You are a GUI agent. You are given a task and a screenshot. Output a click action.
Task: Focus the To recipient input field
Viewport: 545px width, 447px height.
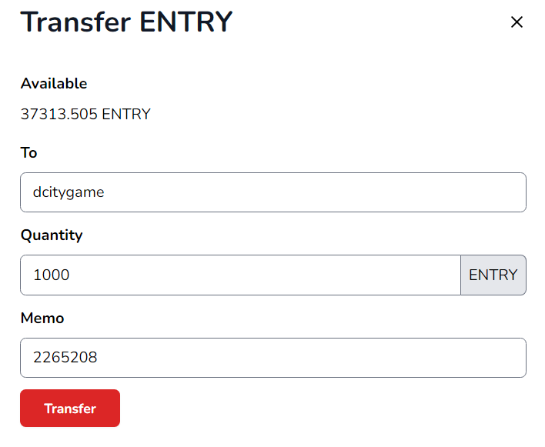(x=273, y=192)
